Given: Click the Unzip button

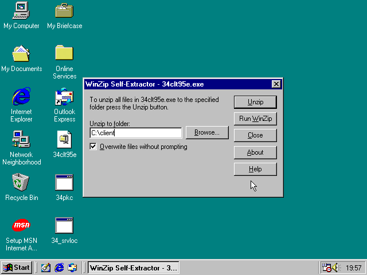Looking at the screenshot, I should pos(255,102).
